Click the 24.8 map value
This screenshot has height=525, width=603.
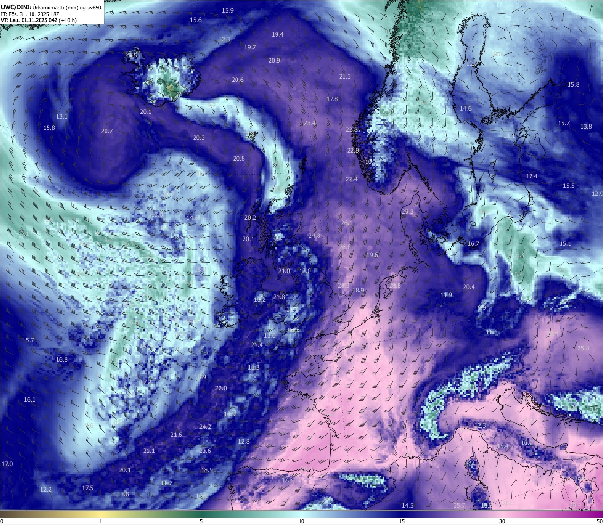[x=314, y=235]
